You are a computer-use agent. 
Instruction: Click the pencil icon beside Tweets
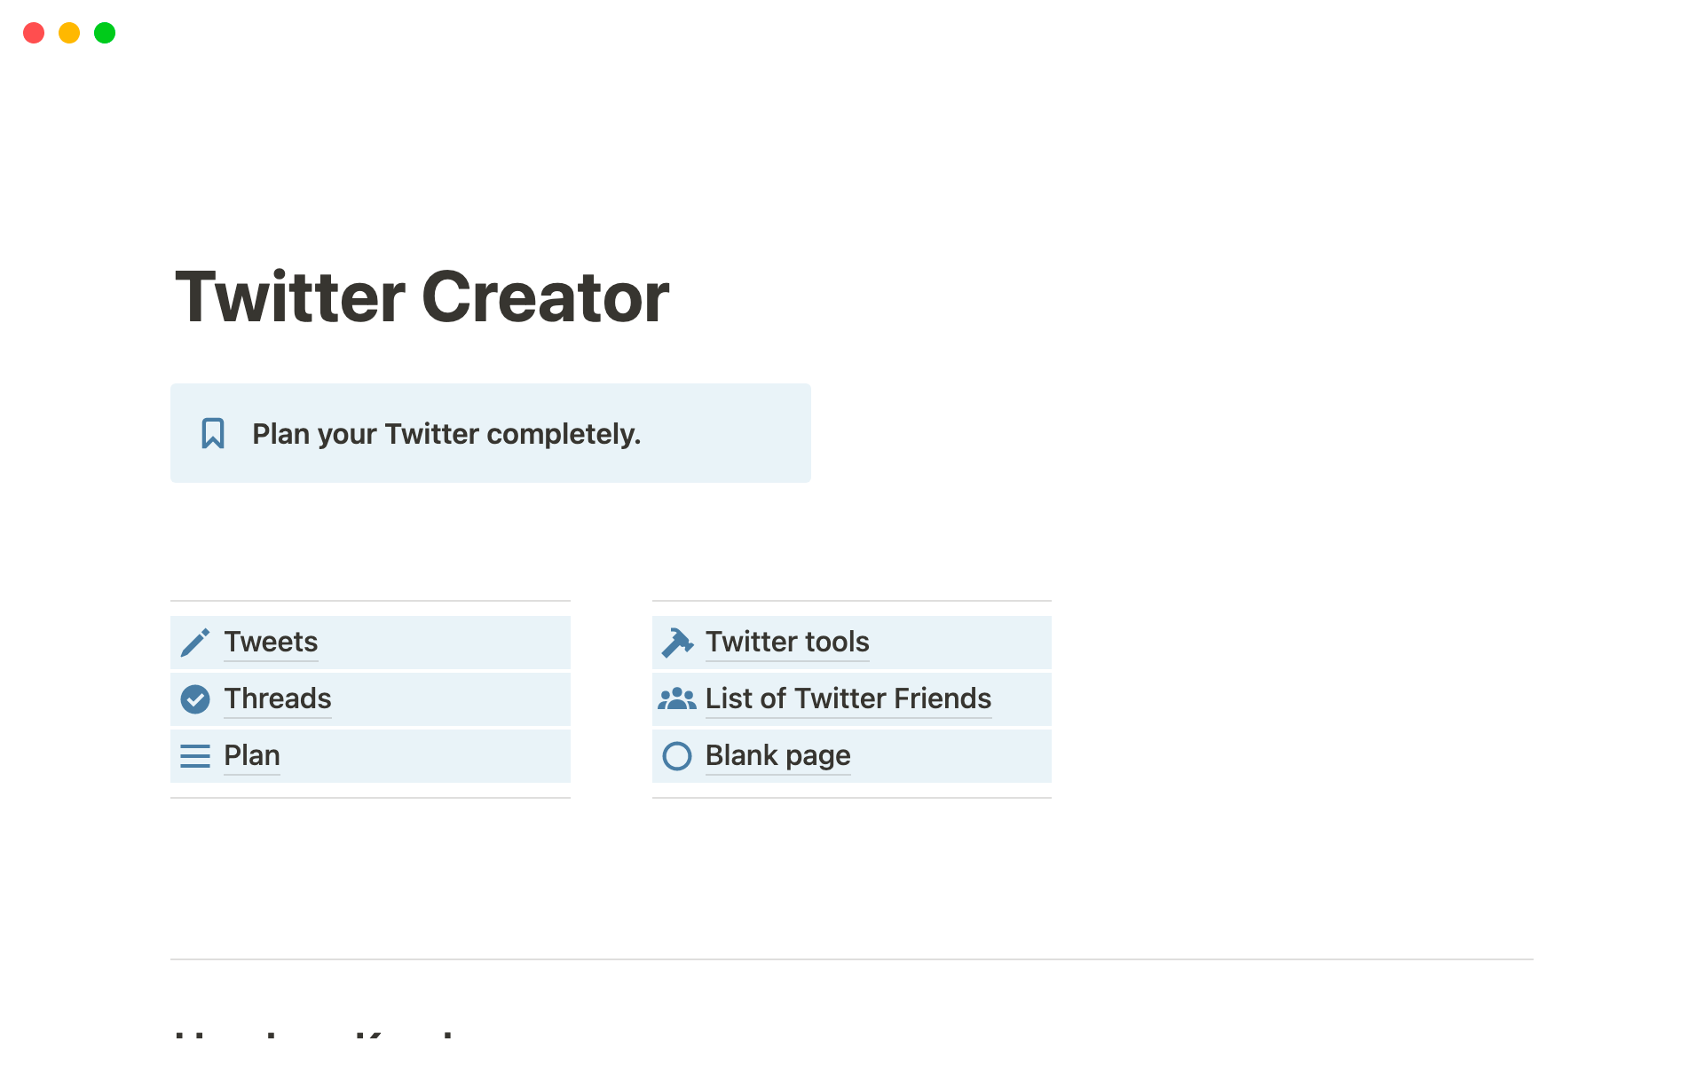coord(195,643)
